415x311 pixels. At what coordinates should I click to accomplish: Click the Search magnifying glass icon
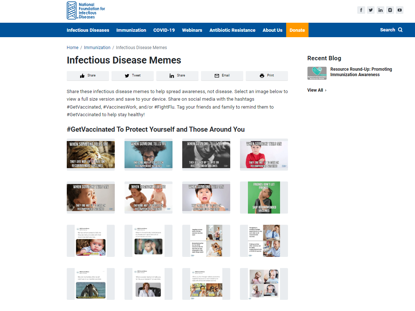(x=401, y=30)
